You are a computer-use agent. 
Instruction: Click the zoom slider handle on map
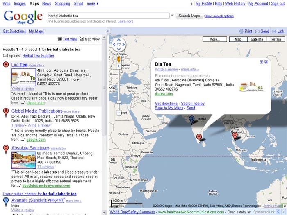119,102
